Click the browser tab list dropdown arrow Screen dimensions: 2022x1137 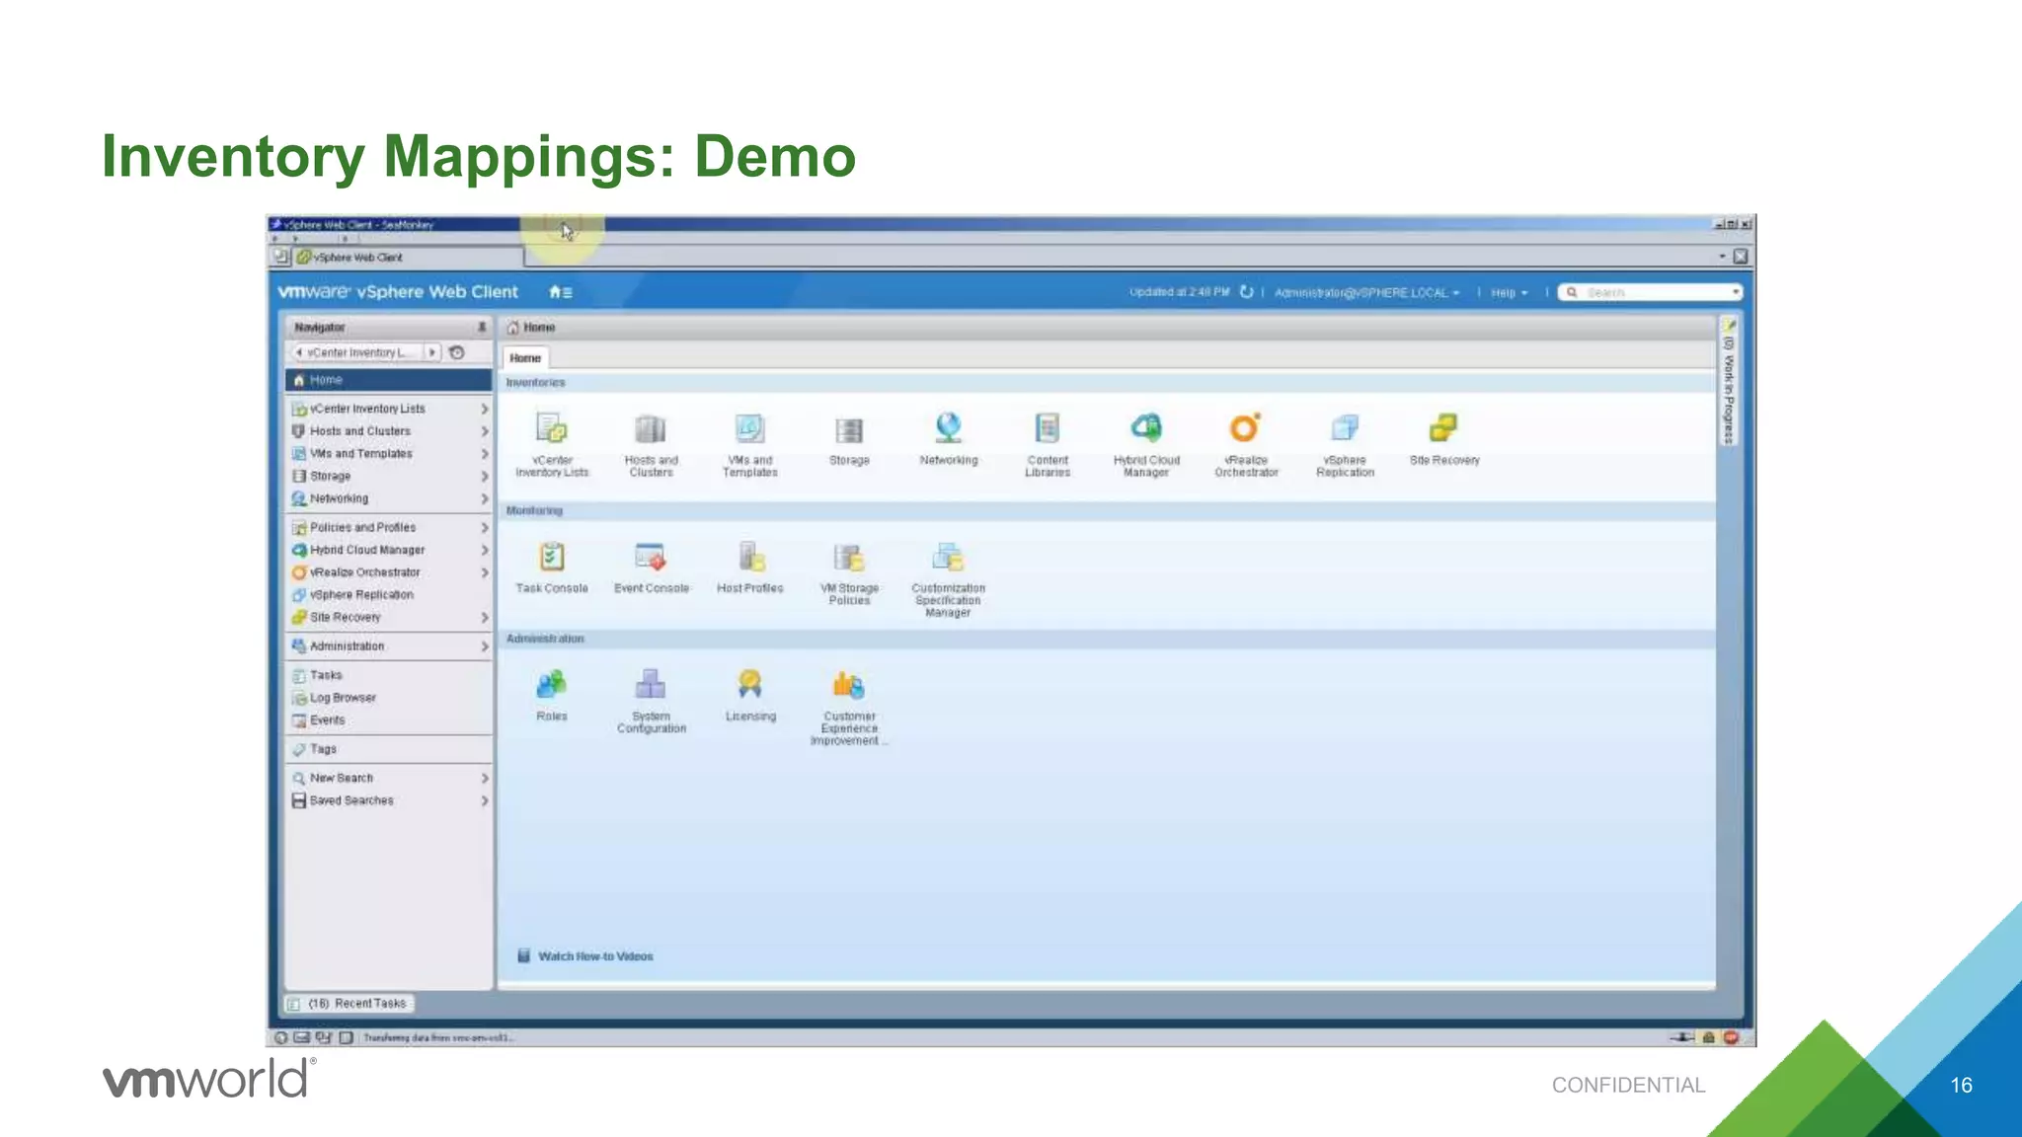coord(1723,257)
